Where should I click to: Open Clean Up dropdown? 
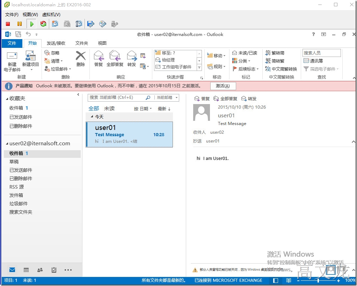[x=54, y=61]
